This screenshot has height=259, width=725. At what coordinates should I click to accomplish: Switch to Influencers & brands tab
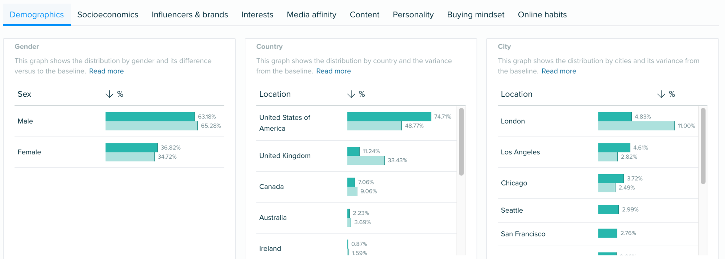190,14
